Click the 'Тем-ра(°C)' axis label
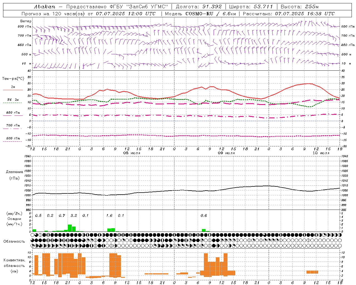 pos(13,79)
